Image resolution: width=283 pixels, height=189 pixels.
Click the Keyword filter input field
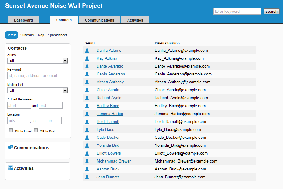tap(37, 75)
